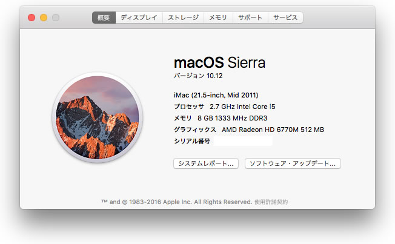Screen dimensions: 395x244
Task: Select the 概要 tab
Action: [x=104, y=18]
